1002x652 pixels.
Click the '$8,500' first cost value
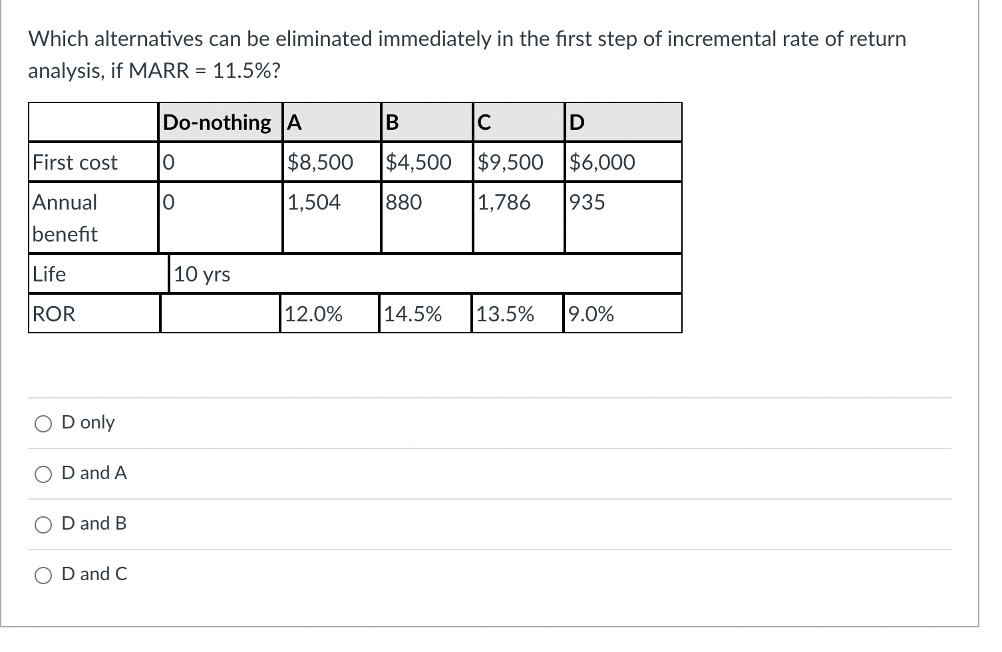[x=321, y=162]
